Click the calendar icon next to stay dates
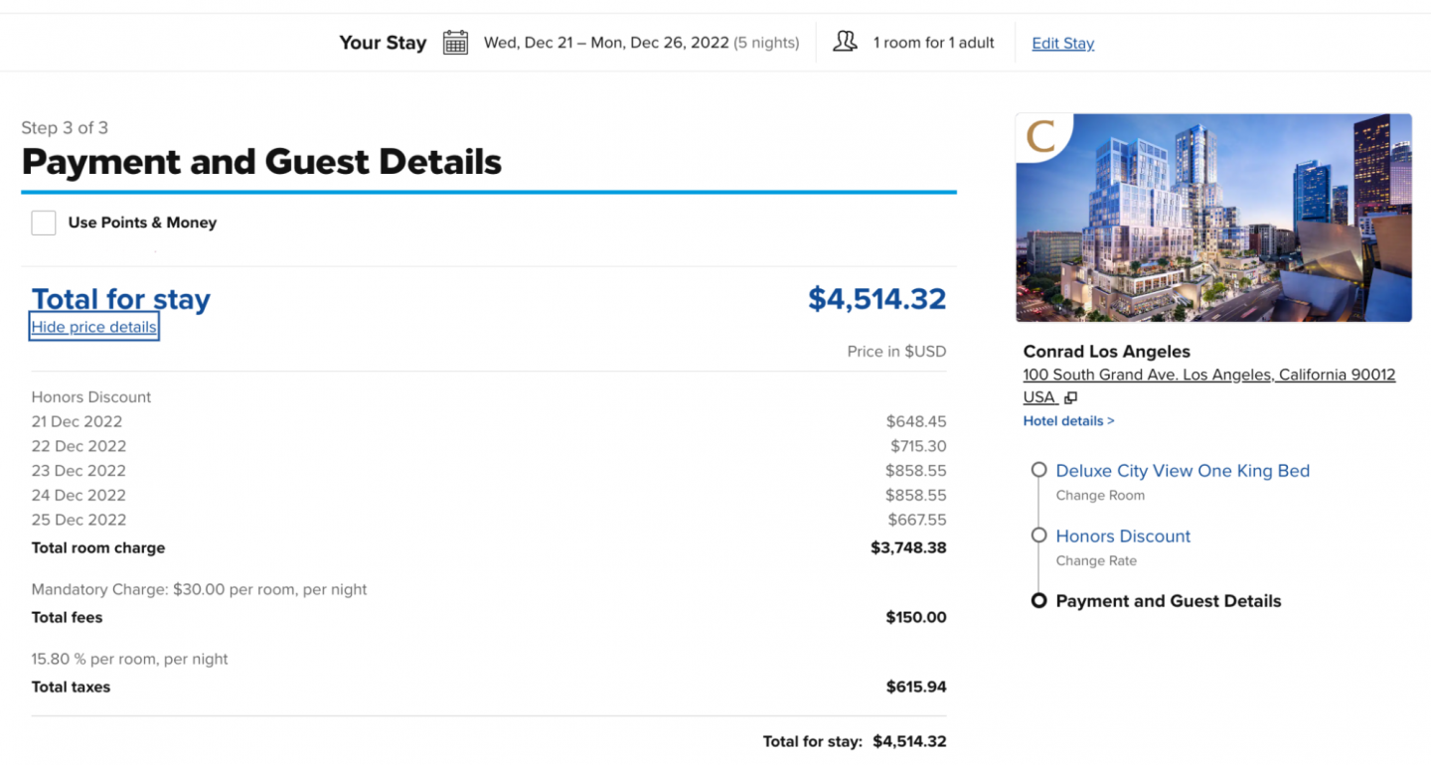The image size is (1431, 765). click(455, 43)
